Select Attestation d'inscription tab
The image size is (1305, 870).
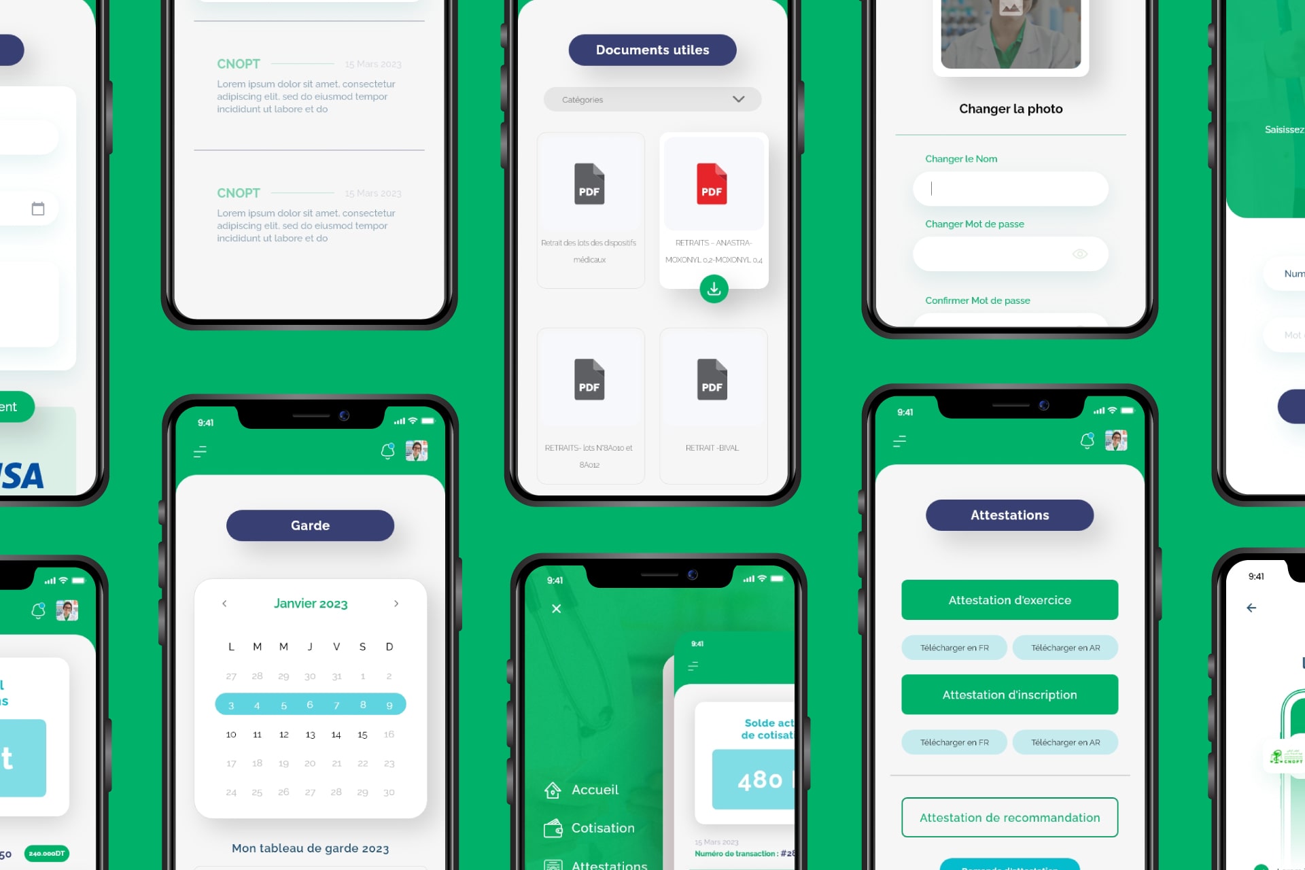click(x=1010, y=693)
